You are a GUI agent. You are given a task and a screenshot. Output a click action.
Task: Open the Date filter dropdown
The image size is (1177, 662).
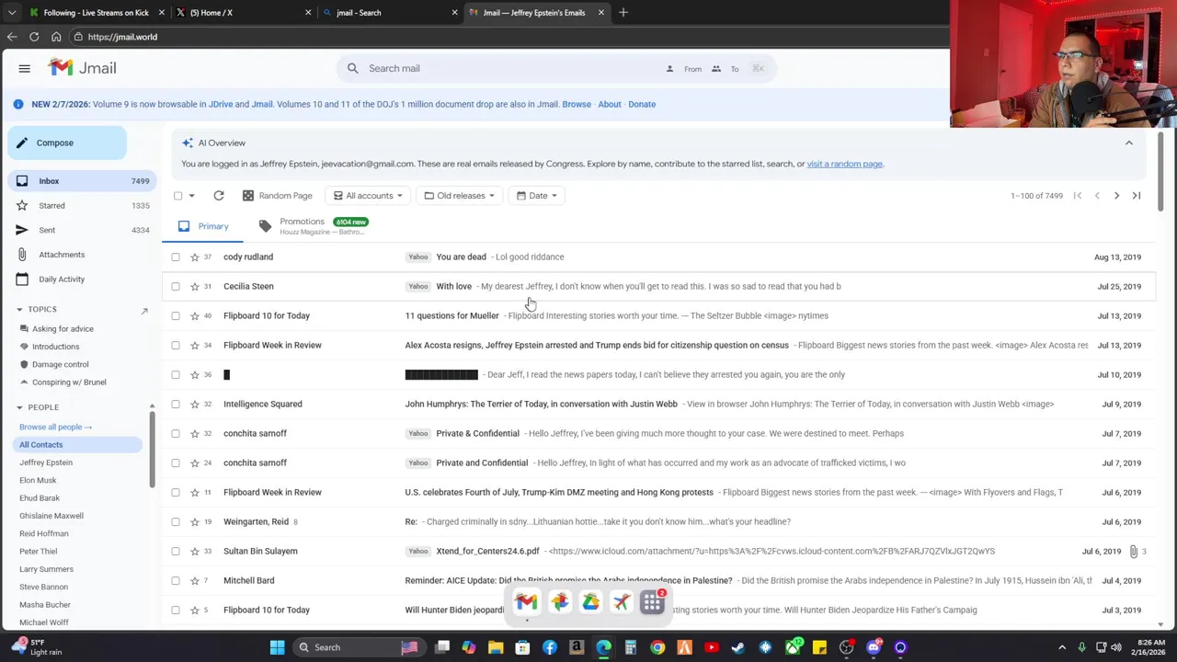[537, 195]
